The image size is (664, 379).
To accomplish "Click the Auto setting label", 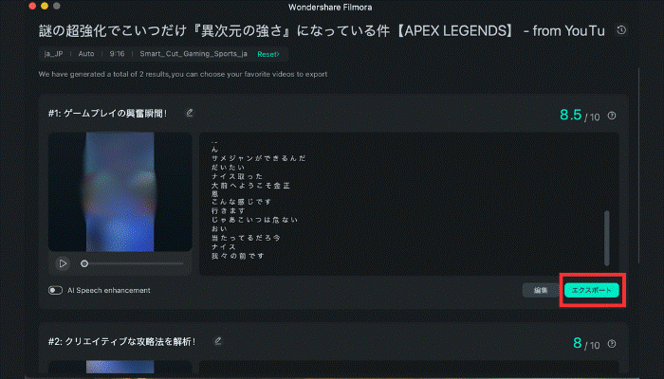I will click(86, 54).
